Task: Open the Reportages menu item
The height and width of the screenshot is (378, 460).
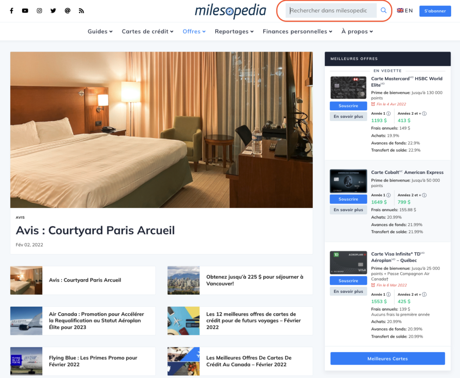Action: (x=234, y=31)
